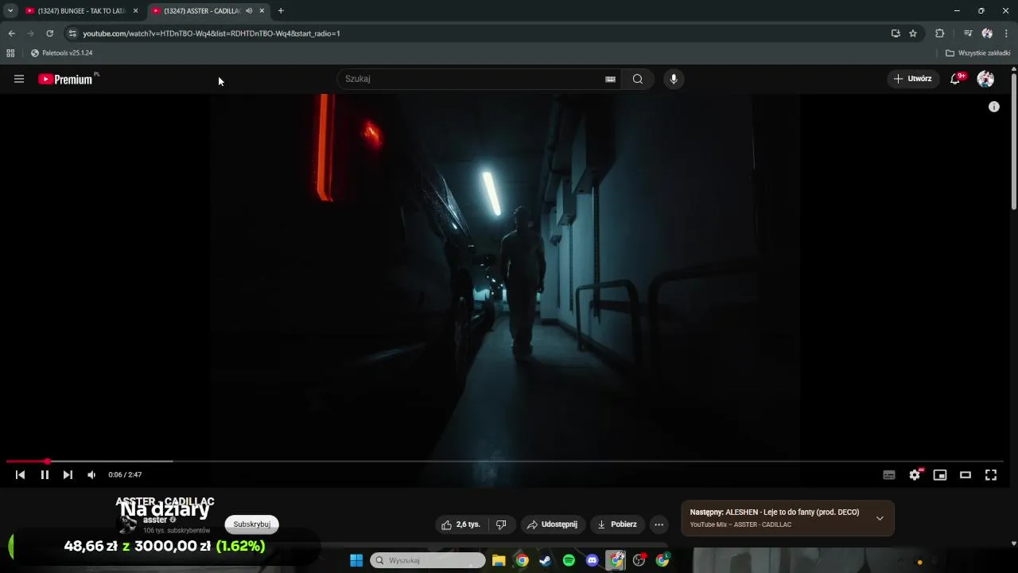This screenshot has width=1018, height=573.
Task: Install app icon in address bar
Action: tap(896, 33)
